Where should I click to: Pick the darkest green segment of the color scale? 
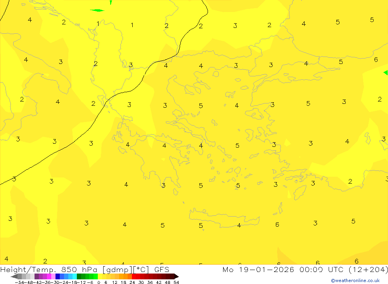(x=79, y=276)
